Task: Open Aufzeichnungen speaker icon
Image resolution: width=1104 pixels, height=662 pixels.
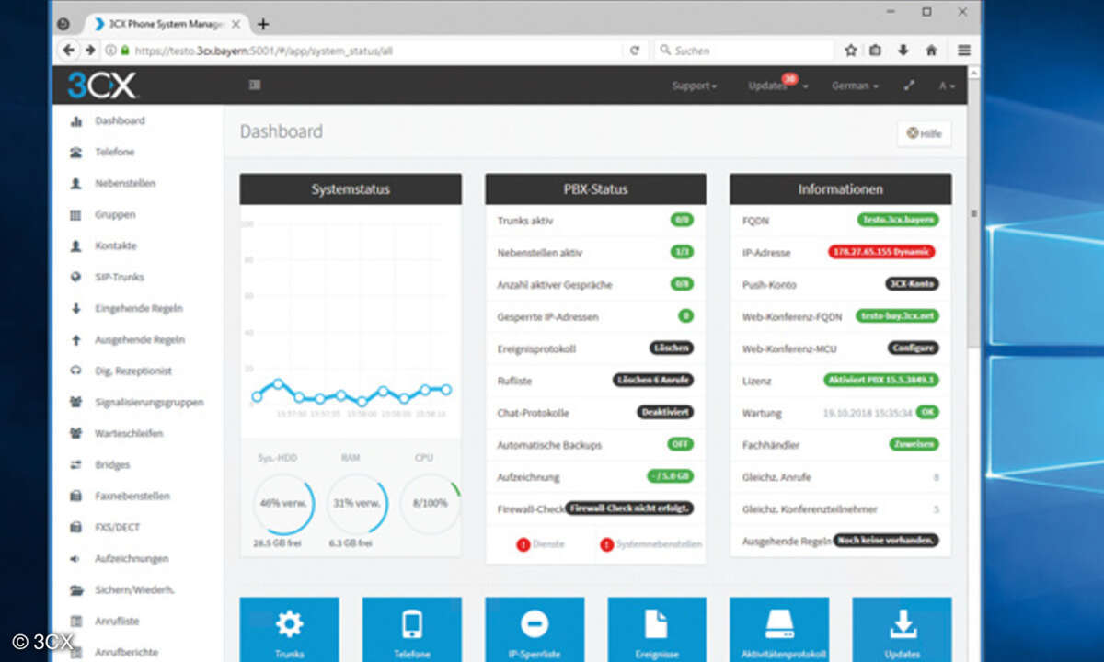Action: 75,558
